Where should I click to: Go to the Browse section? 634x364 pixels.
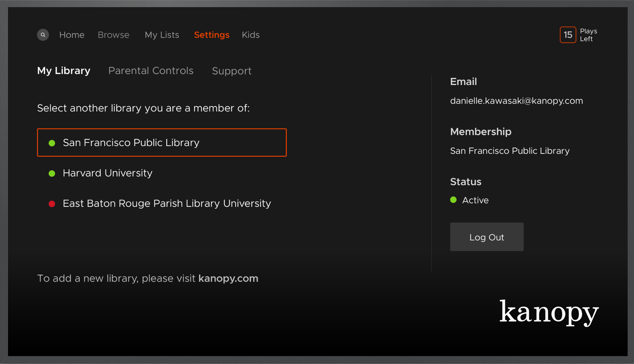(113, 35)
